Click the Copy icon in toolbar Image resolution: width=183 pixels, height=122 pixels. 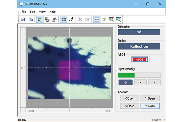coord(31,19)
